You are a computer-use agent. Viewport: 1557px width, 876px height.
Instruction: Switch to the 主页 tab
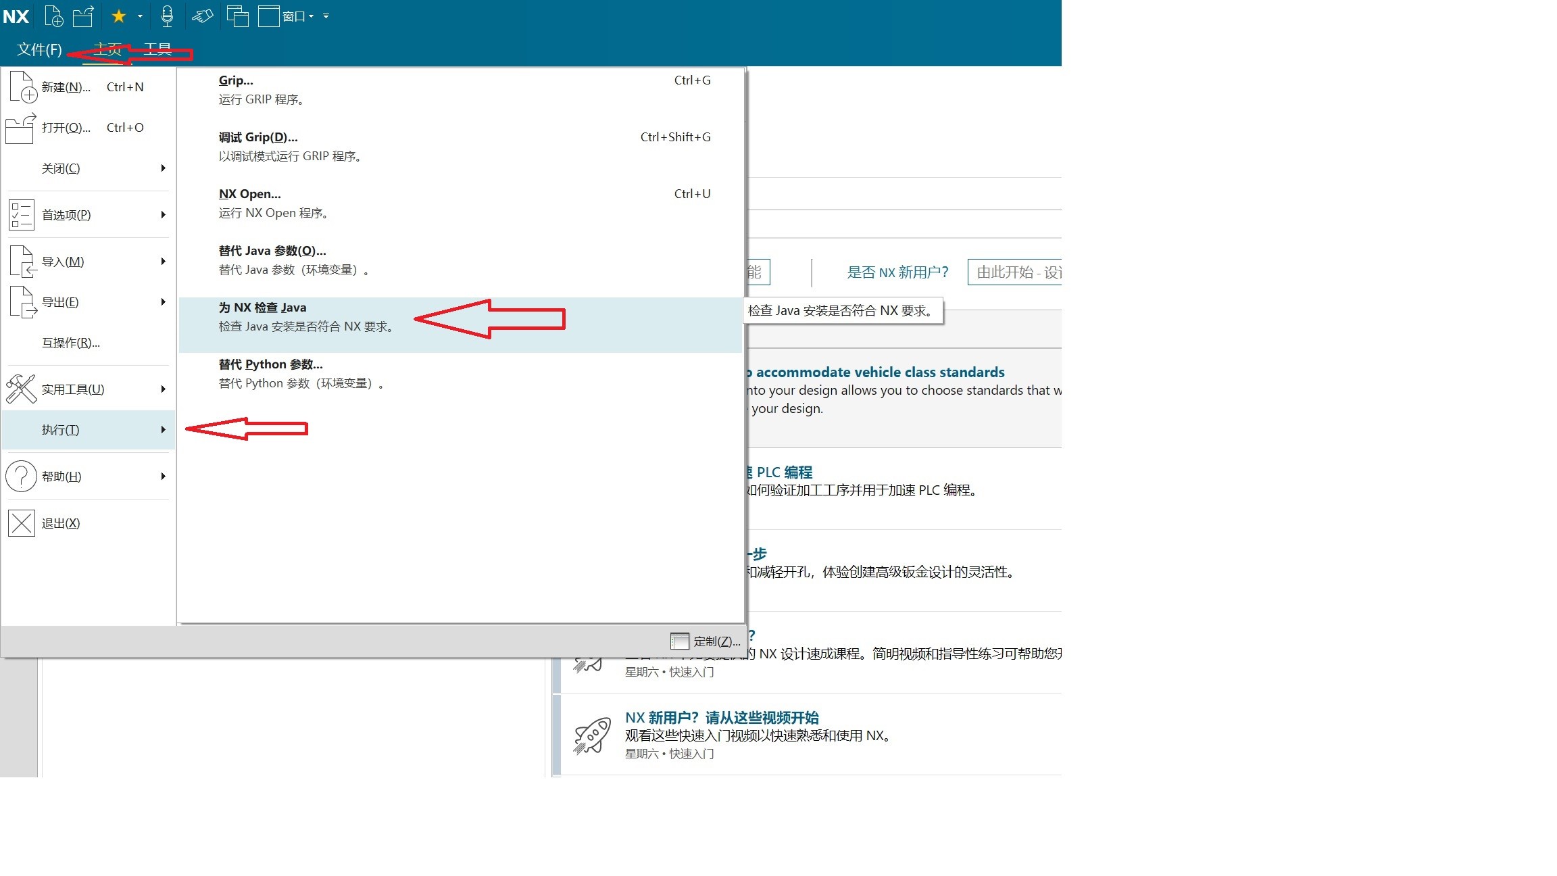(x=107, y=49)
